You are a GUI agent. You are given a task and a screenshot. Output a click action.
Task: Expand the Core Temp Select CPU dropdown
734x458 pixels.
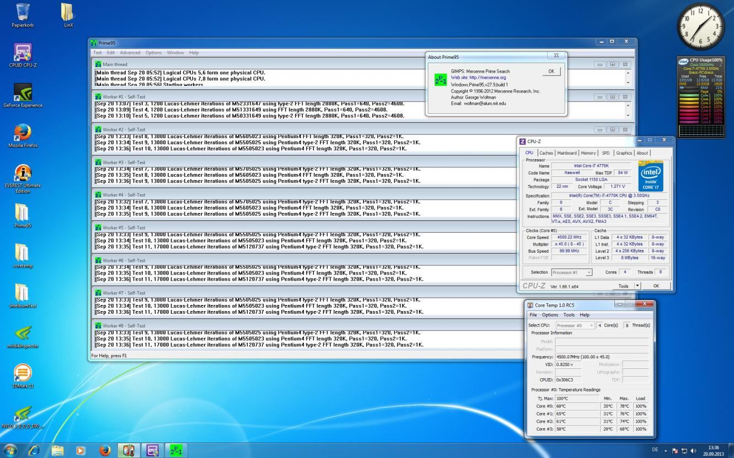[591, 325]
